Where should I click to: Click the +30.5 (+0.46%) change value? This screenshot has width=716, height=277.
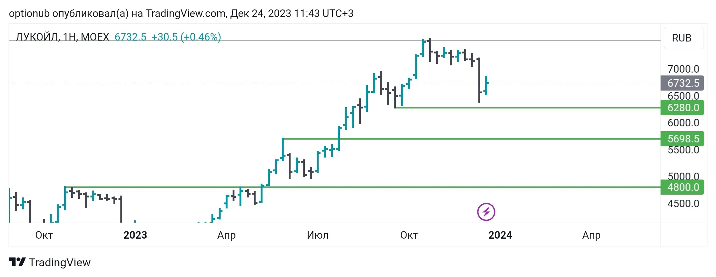point(186,37)
